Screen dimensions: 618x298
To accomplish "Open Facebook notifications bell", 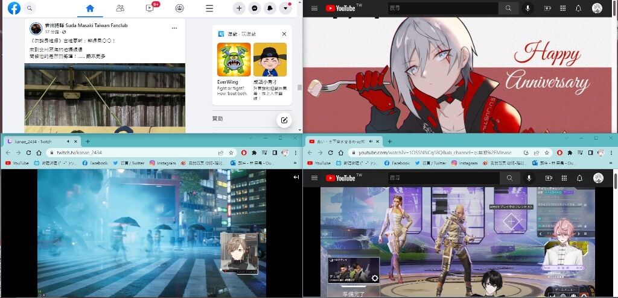I will tap(270, 8).
